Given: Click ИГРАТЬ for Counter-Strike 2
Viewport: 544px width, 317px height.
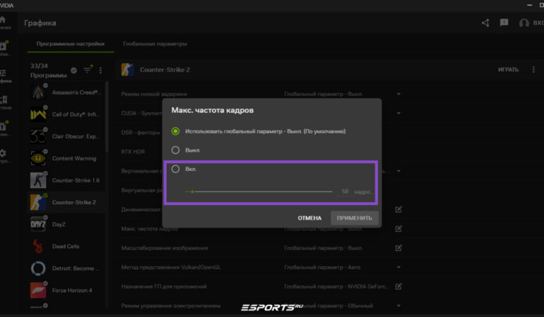Looking at the screenshot, I should pos(509,69).
